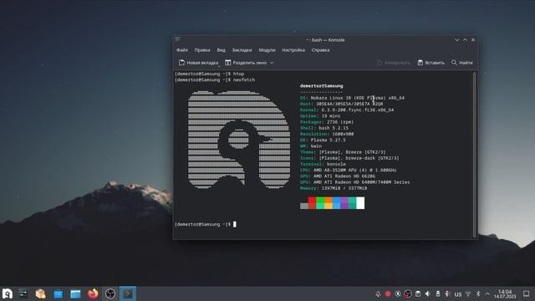Click the Resolution '1600x900' line

[327, 134]
